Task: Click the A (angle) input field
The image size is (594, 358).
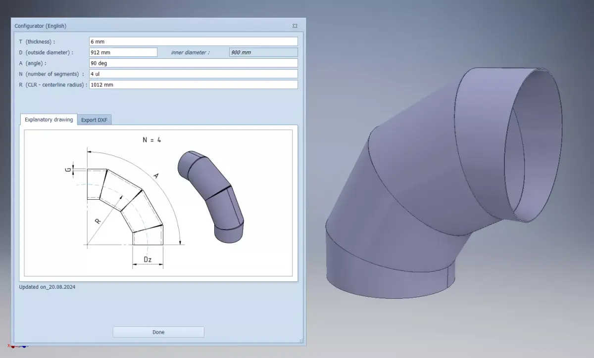Action: (x=194, y=63)
